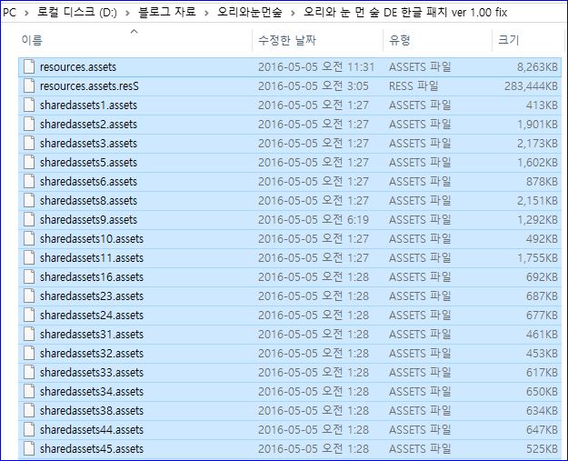The height and width of the screenshot is (461, 568).
Task: Click the file icon beside sharedassets3.assets
Action: point(29,144)
